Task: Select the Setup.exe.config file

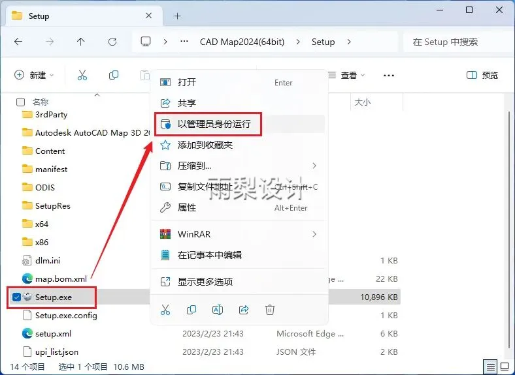Action: click(59, 316)
